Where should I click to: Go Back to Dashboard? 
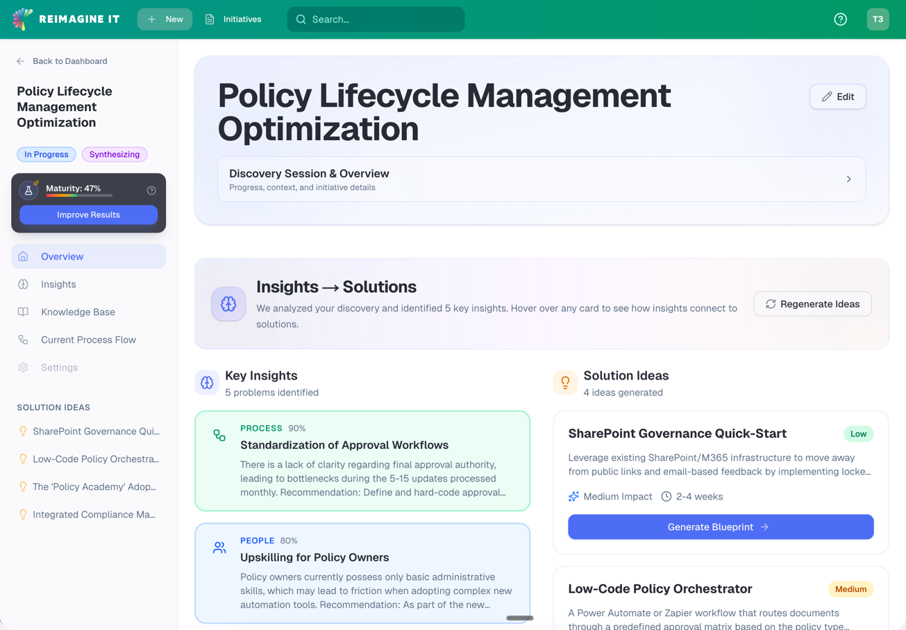[x=69, y=61]
